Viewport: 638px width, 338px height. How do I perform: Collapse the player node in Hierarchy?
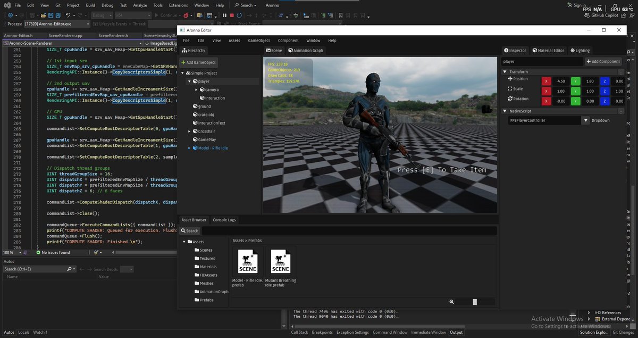point(189,81)
